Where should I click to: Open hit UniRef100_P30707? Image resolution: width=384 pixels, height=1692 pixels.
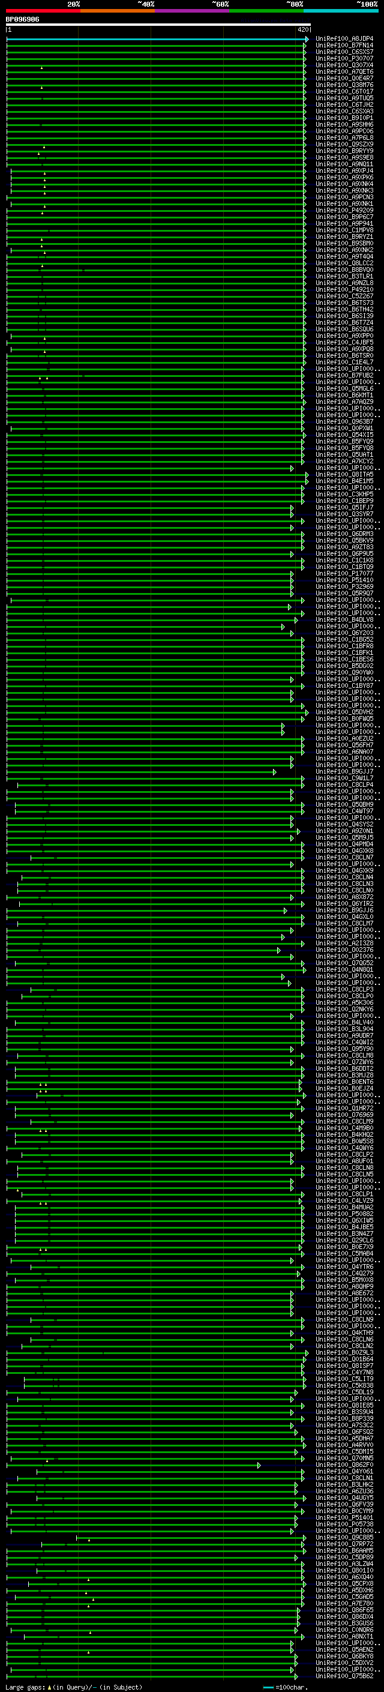pos(344,58)
